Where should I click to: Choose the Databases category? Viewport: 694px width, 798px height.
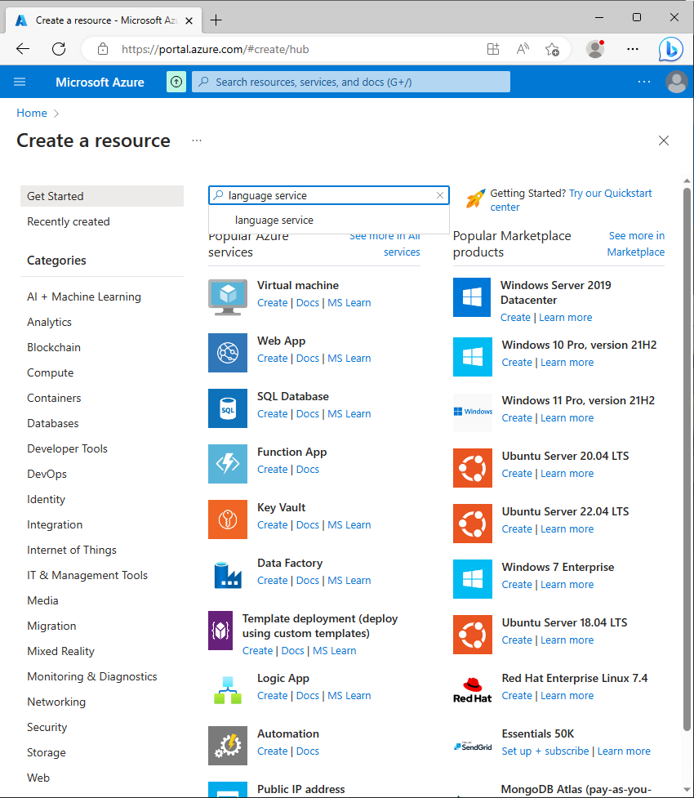coord(53,423)
